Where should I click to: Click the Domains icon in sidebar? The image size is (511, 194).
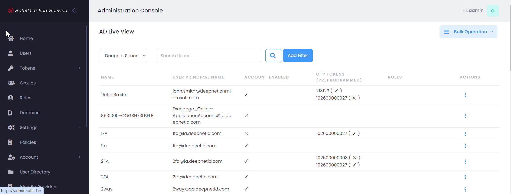pyautogui.click(x=10, y=113)
